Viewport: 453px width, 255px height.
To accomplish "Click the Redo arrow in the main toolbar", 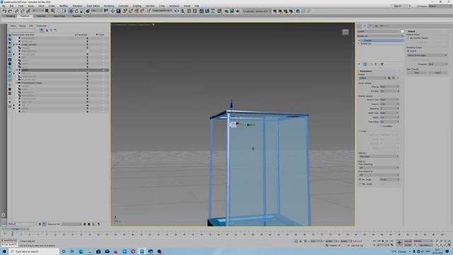I will pos(10,11).
